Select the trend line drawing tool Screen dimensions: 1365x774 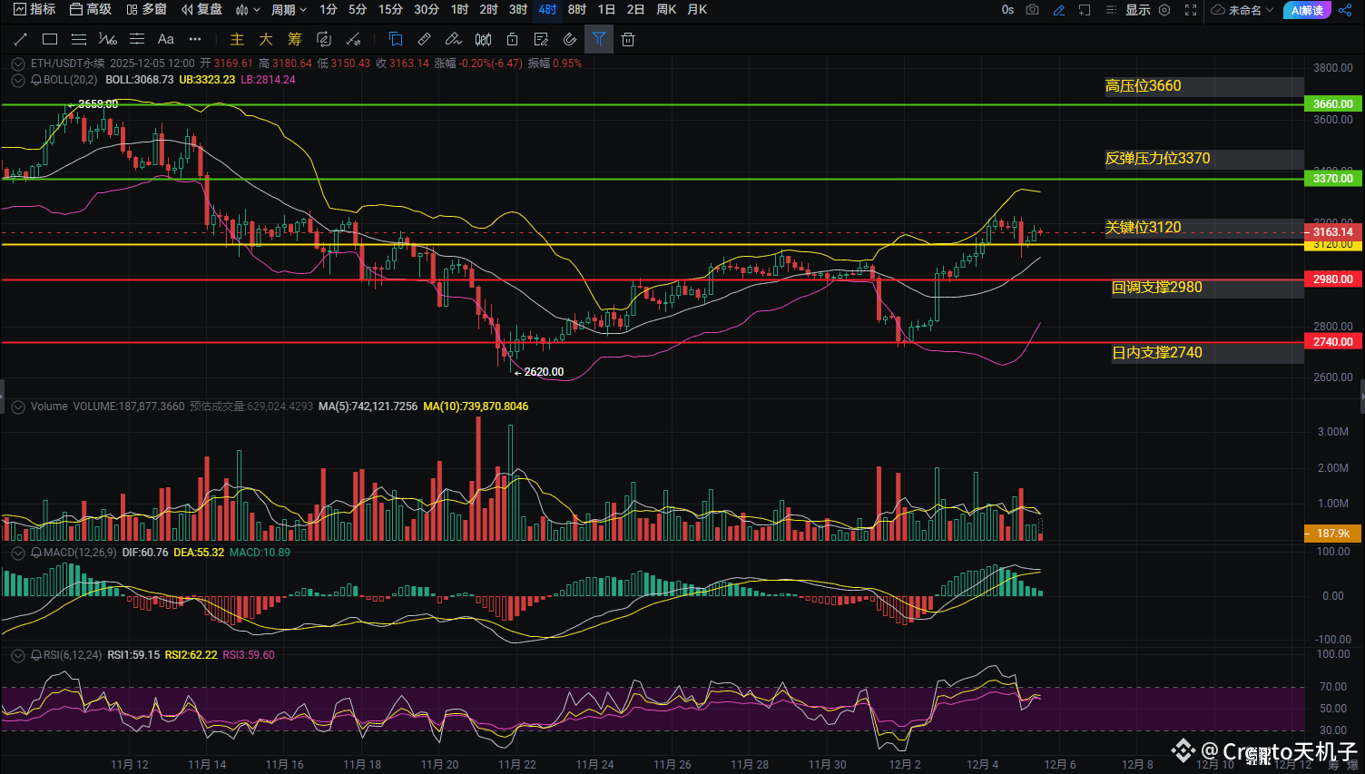pyautogui.click(x=21, y=39)
